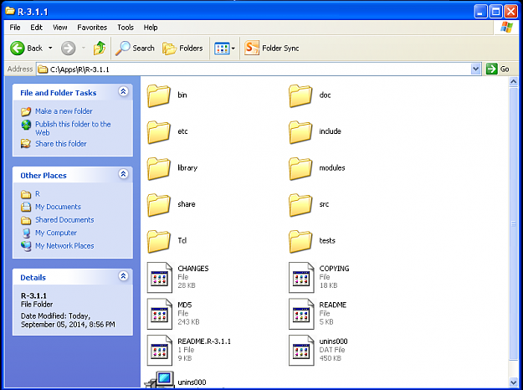Select the README file icon
The width and height of the screenshot is (523, 390).
301,314
